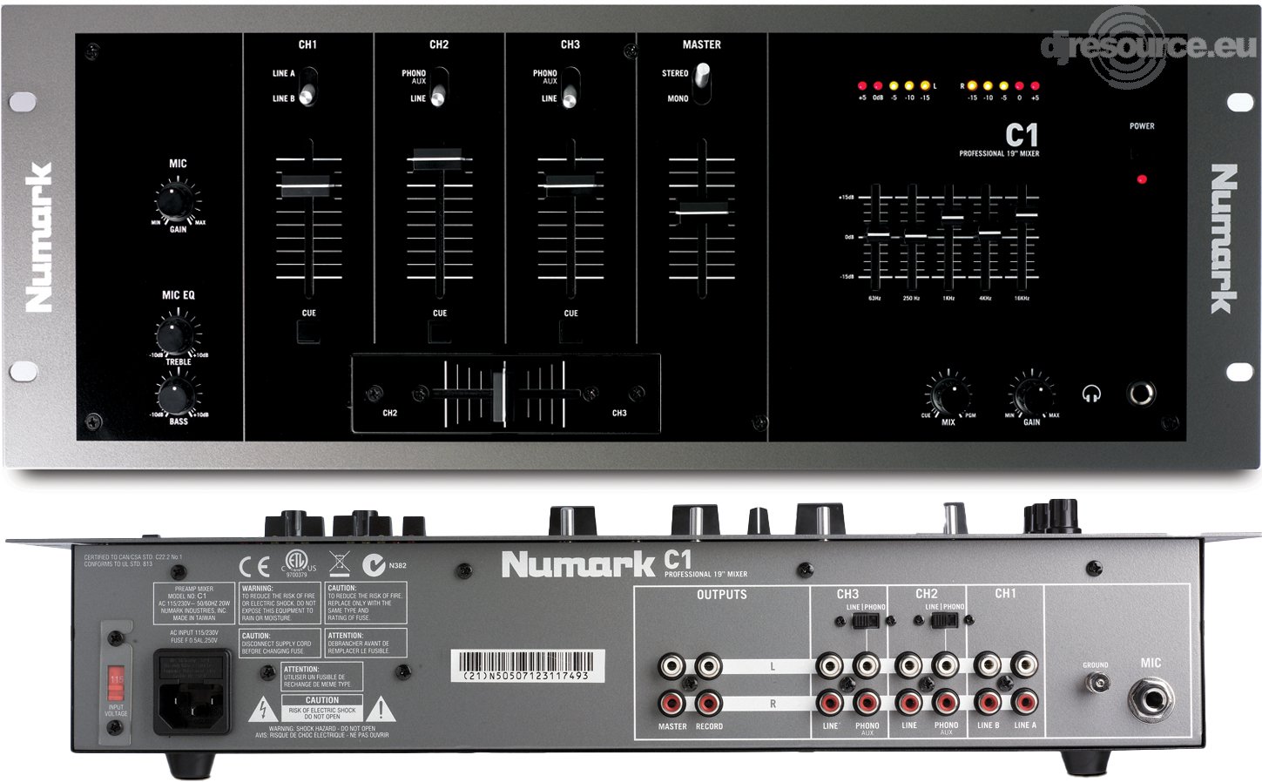Click the 63Hz equalizer slider
This screenshot has width=1262, height=782.
876,234
